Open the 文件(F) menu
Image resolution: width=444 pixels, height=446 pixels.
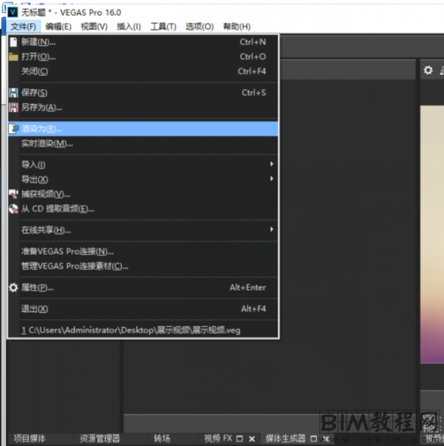(23, 27)
